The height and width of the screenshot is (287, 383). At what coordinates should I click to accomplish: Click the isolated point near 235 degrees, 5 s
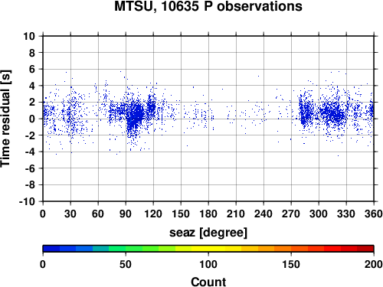pyautogui.click(x=258, y=76)
